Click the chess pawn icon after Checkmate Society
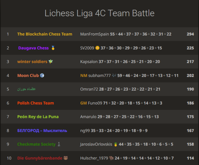 [x=59, y=144]
